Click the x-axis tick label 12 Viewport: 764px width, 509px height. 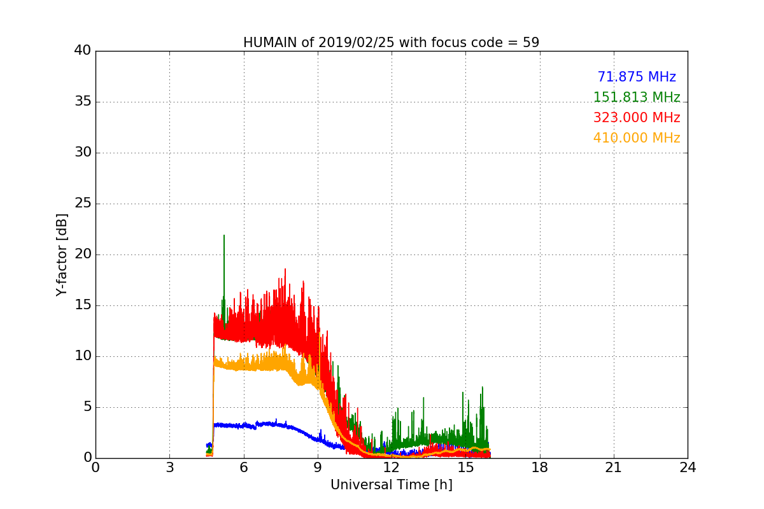pyautogui.click(x=392, y=468)
